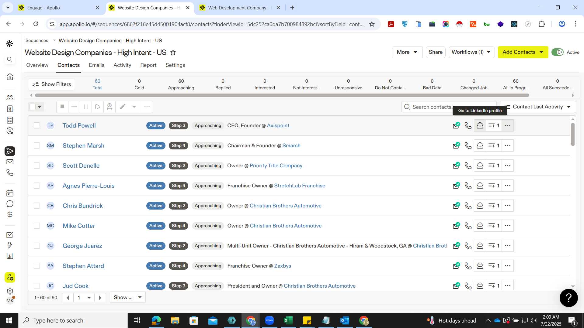This screenshot has width=584, height=328.
Task: Click the pause contacts toolbar icon
Action: 86,107
